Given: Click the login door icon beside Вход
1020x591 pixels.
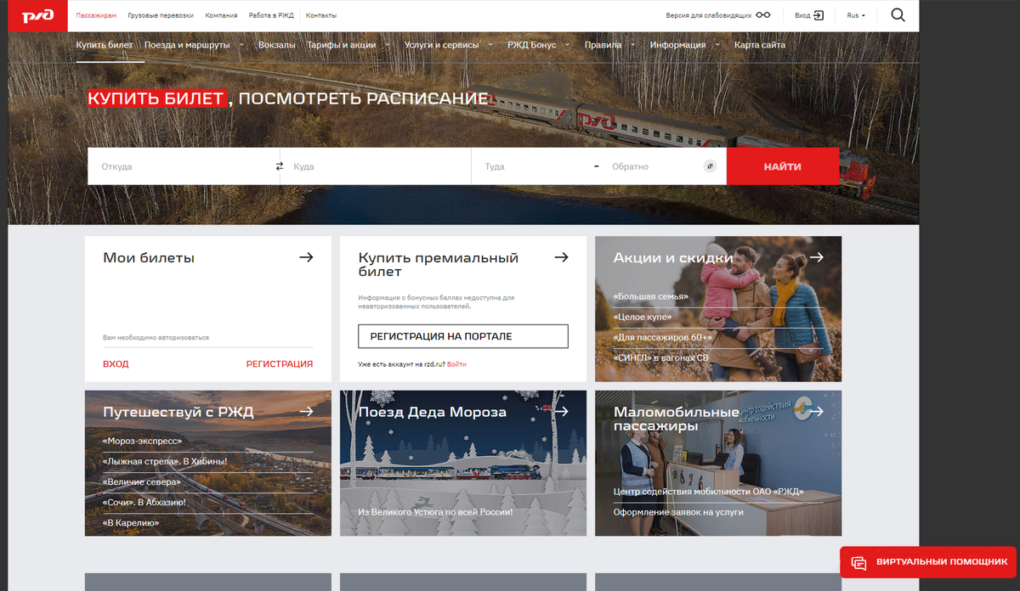Looking at the screenshot, I should pyautogui.click(x=819, y=15).
